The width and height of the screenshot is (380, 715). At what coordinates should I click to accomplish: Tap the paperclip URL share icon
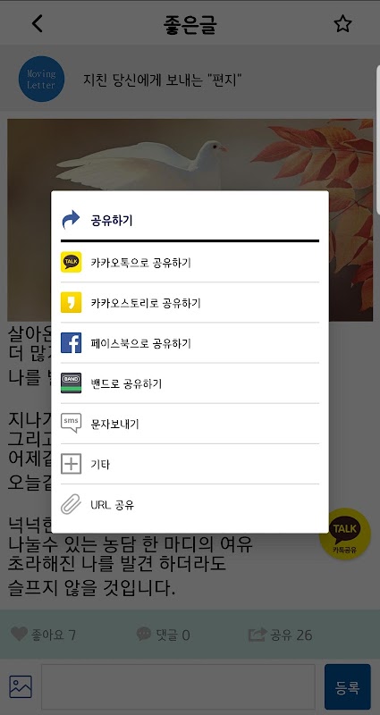[x=72, y=504]
